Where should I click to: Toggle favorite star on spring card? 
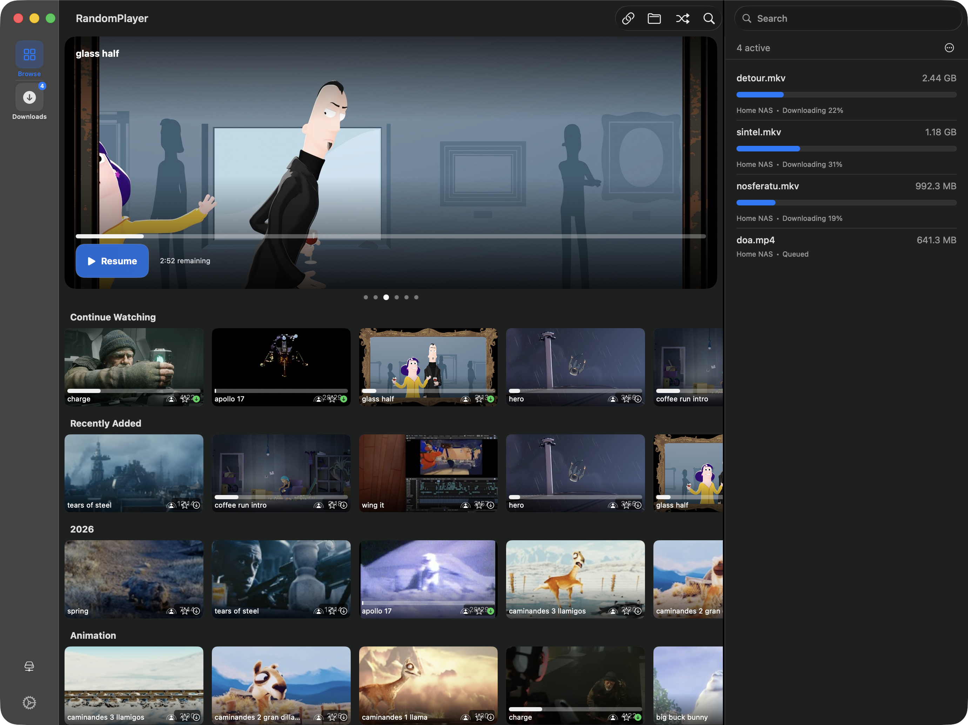(x=185, y=611)
